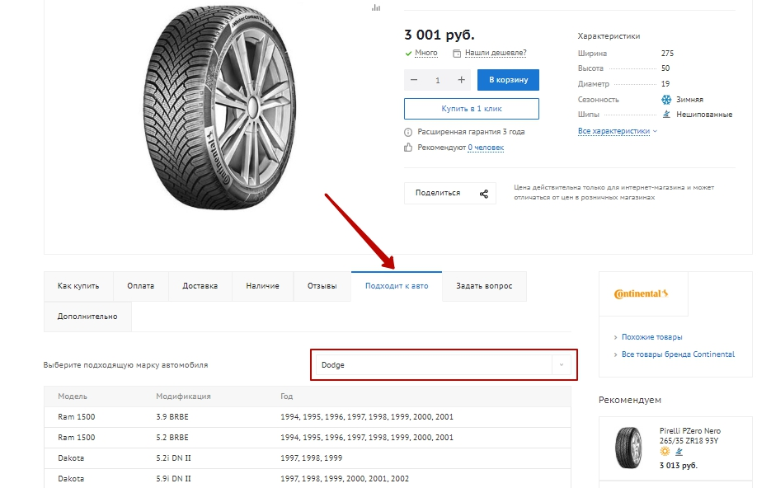Open Pirelli PZero Nero 265/35 ZR18 93Y link
This screenshot has width=771, height=488.
(690, 436)
